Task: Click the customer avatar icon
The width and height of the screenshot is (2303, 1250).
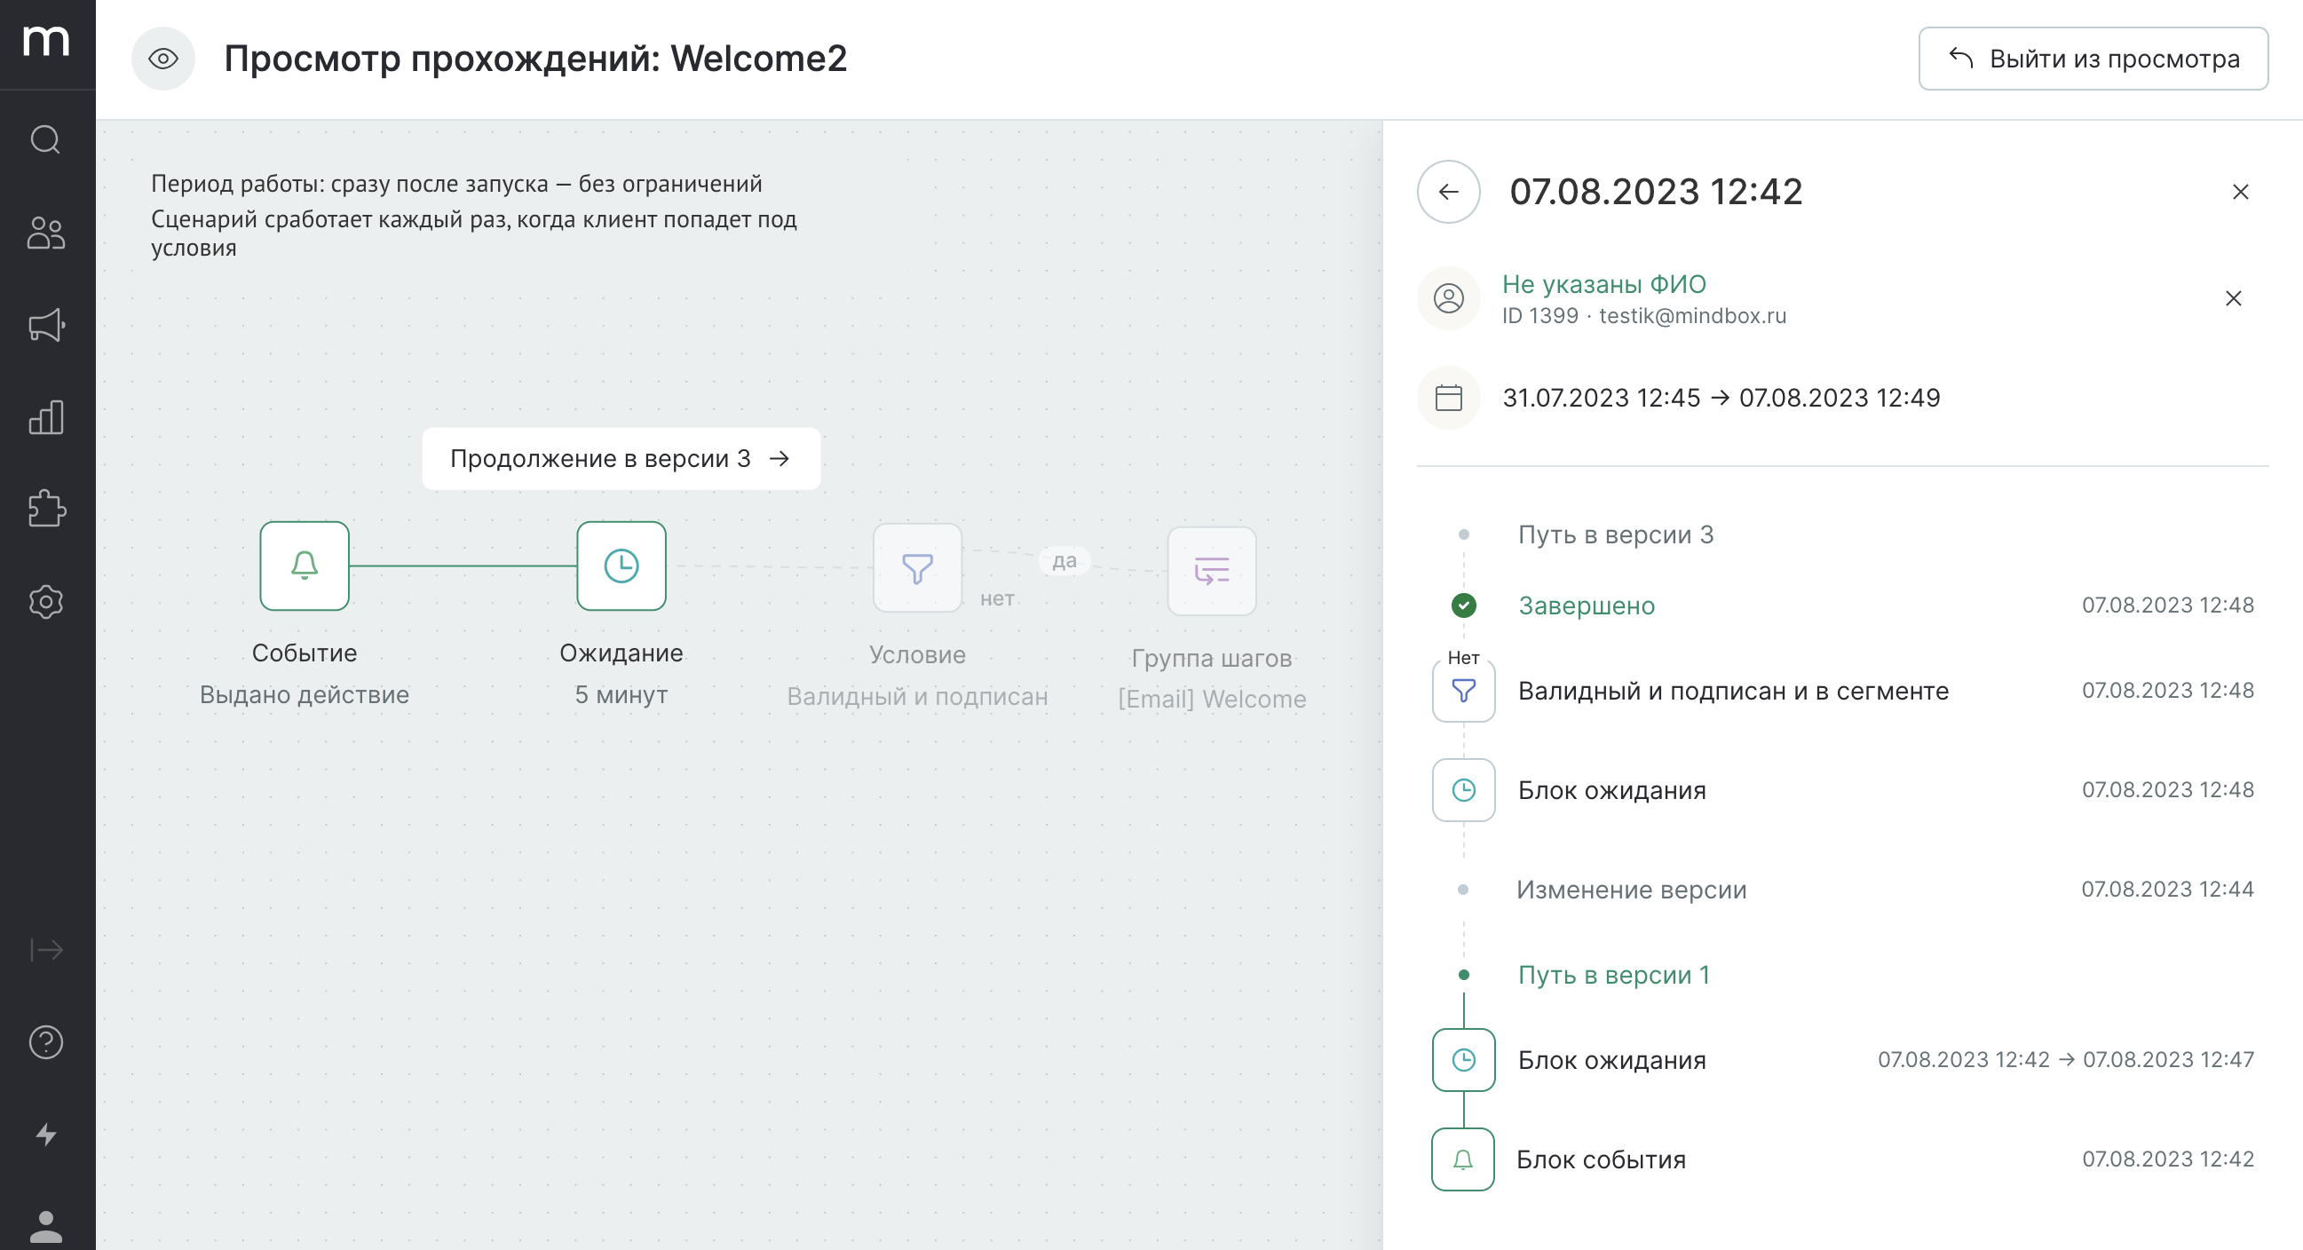Action: [x=1448, y=298]
